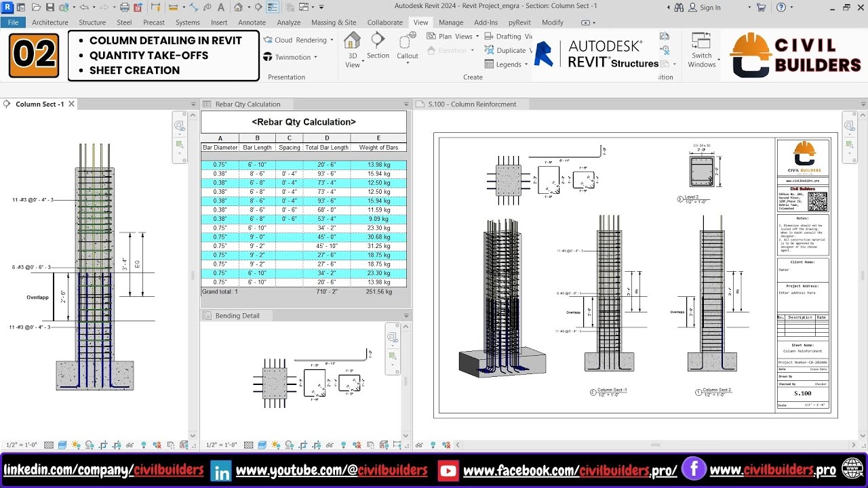Click Visual Style cube icon in Bending Detail view bar
The image size is (868, 488).
pos(262,445)
